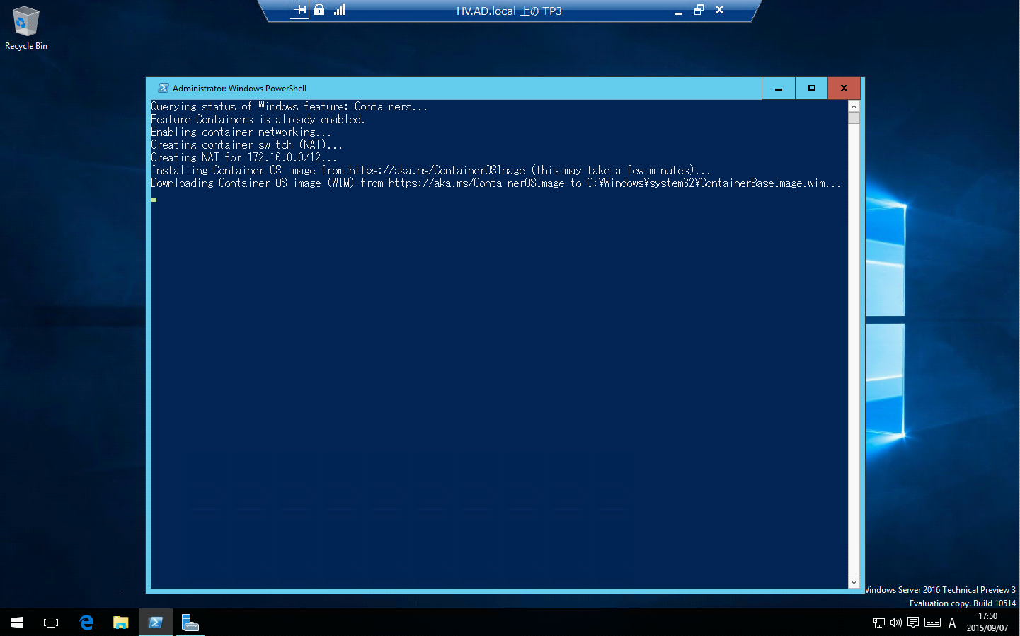Minimize the Administrator PowerShell window
This screenshot has height=636, width=1020.
point(779,89)
